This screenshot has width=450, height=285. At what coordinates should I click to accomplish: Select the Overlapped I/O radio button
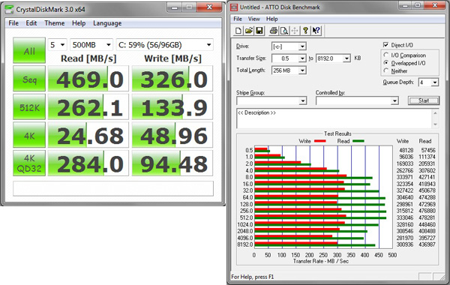(x=386, y=62)
